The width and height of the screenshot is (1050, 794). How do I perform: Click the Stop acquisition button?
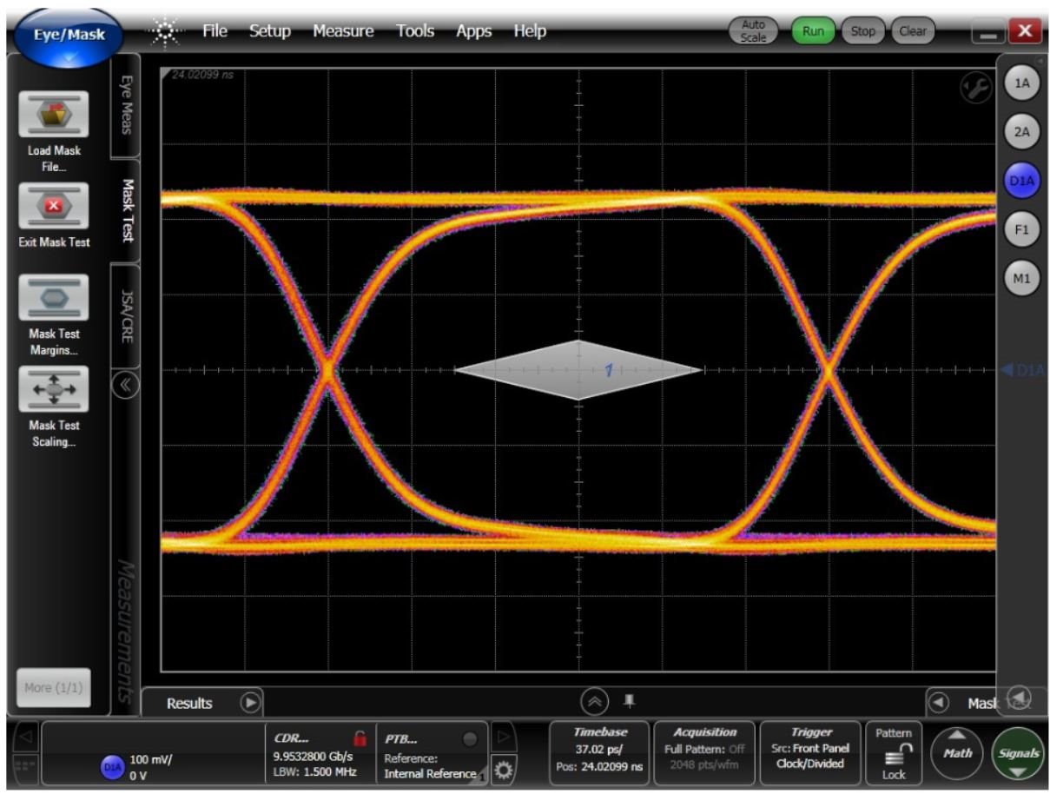tap(862, 31)
